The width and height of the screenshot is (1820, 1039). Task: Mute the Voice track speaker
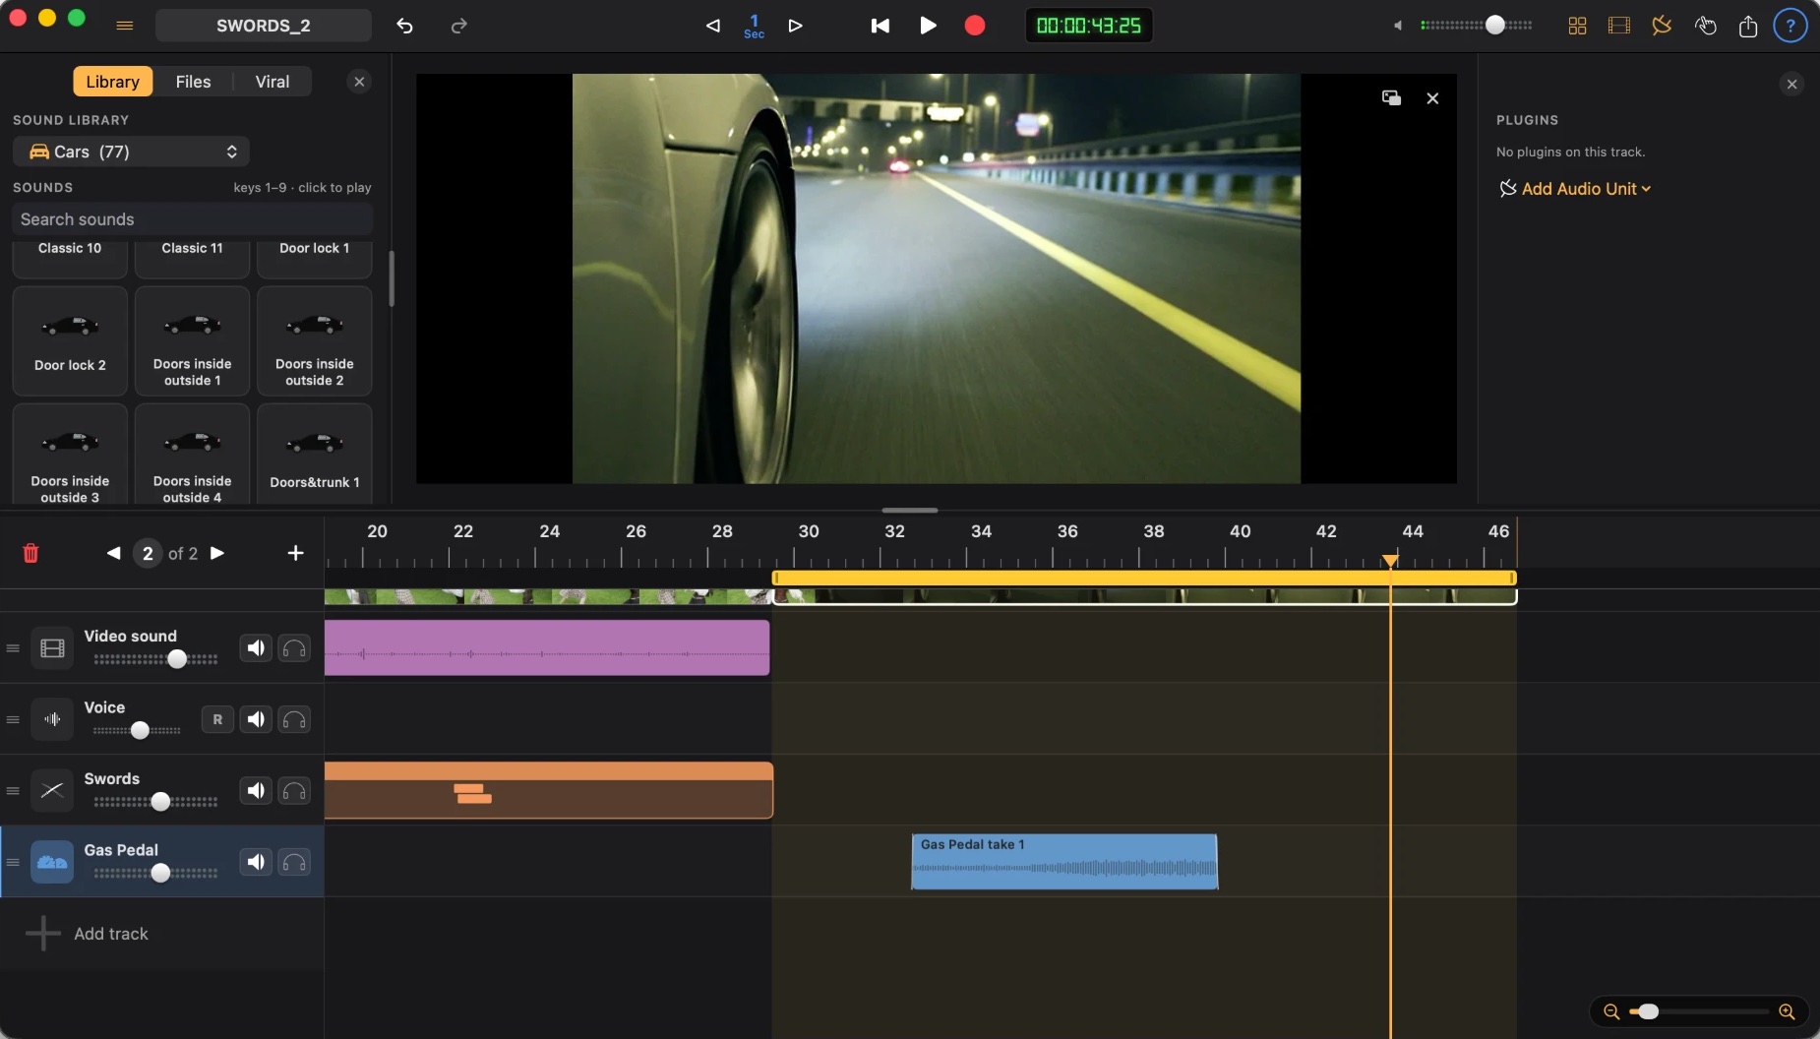pos(256,719)
